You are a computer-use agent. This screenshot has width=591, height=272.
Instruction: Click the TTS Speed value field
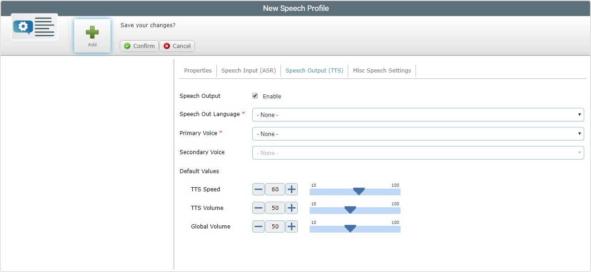(x=275, y=189)
